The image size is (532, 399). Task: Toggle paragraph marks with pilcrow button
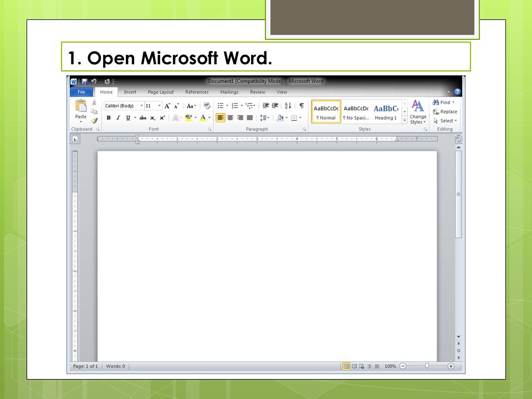tap(301, 106)
